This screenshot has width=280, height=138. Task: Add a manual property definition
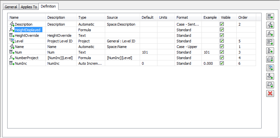(270, 16)
